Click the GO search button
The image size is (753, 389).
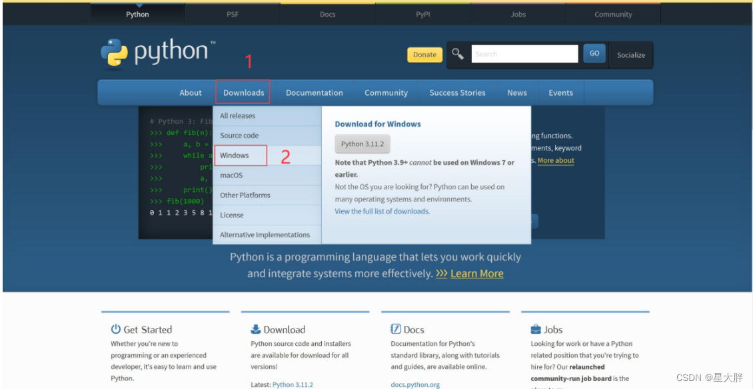[594, 53]
